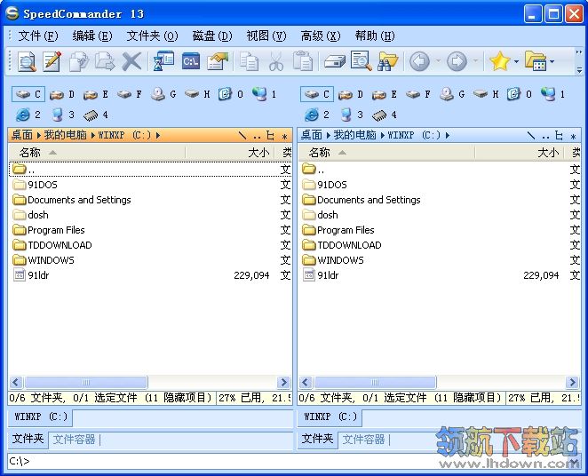588x476 pixels.
Task: Click right panel asterisk filter button
Action: tap(573, 135)
